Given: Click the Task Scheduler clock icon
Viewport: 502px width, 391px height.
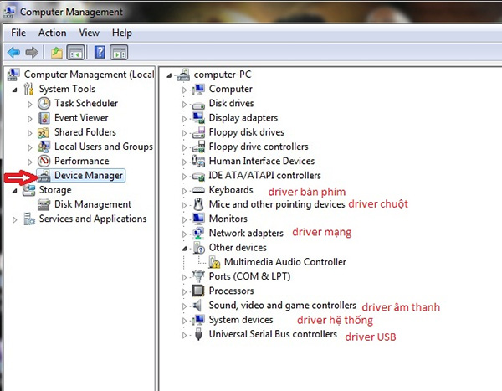Looking at the screenshot, I should (x=44, y=104).
